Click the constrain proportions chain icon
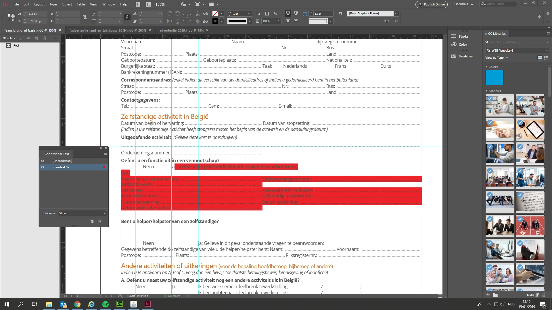This screenshot has height=310, width=552. pos(85,17)
